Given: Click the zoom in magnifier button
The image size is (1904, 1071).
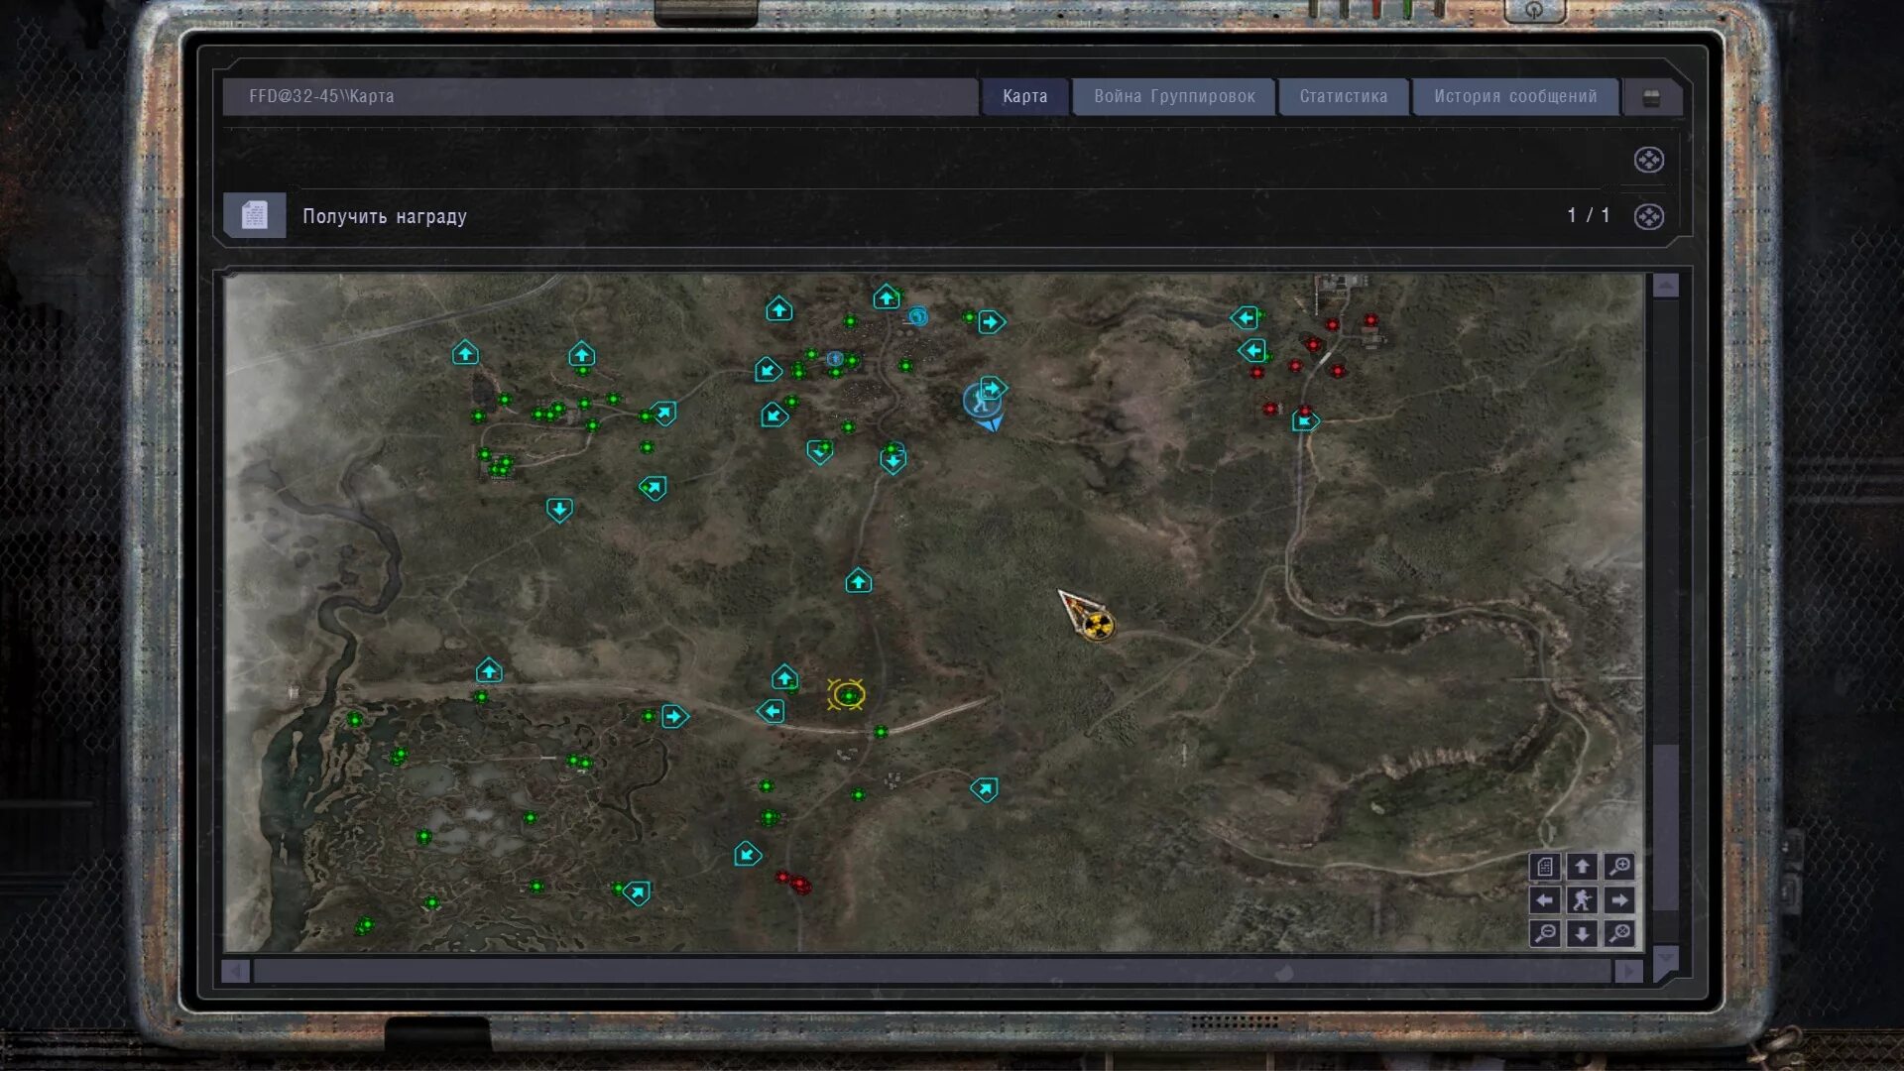Looking at the screenshot, I should click(x=1619, y=867).
